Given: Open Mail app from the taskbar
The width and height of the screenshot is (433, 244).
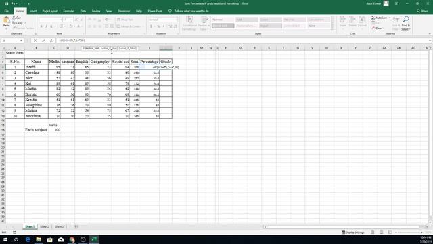Looking at the screenshot, I should [61, 239].
